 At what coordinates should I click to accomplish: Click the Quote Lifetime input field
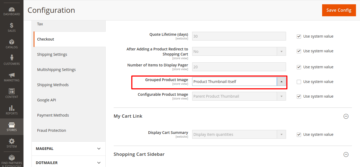[x=239, y=36]
